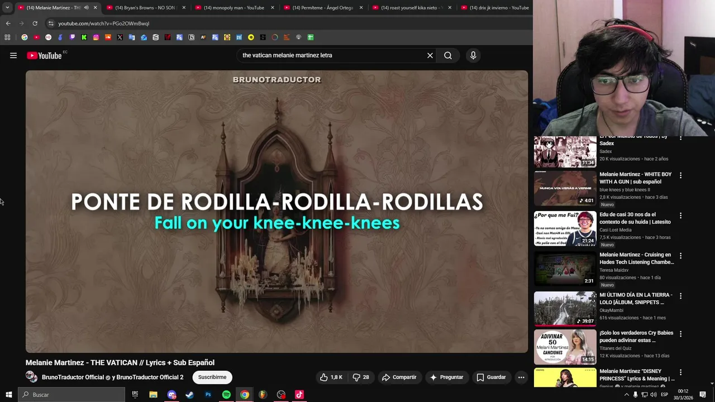Like the video with thumbs up
Screen dimensions: 715x402
(331, 377)
